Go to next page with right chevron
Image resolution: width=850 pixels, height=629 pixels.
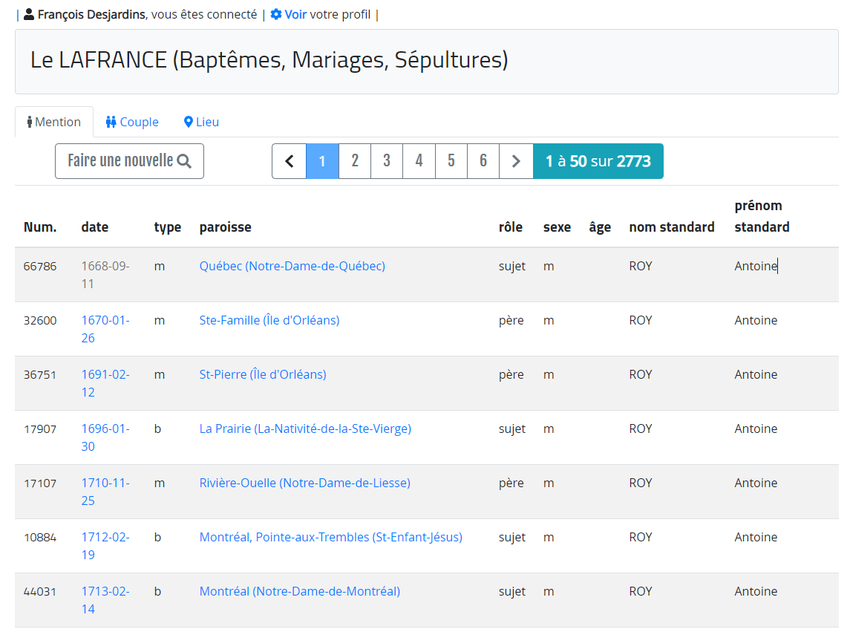(x=516, y=161)
